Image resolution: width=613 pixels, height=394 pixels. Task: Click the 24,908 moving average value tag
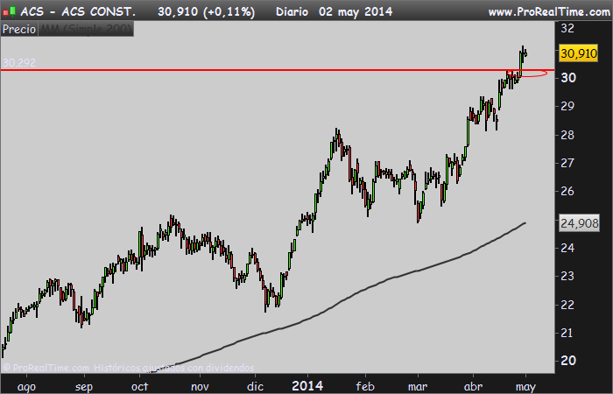tap(580, 223)
